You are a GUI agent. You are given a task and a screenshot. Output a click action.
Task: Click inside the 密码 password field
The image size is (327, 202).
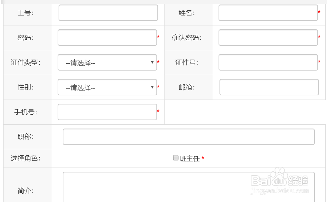pyautogui.click(x=107, y=37)
